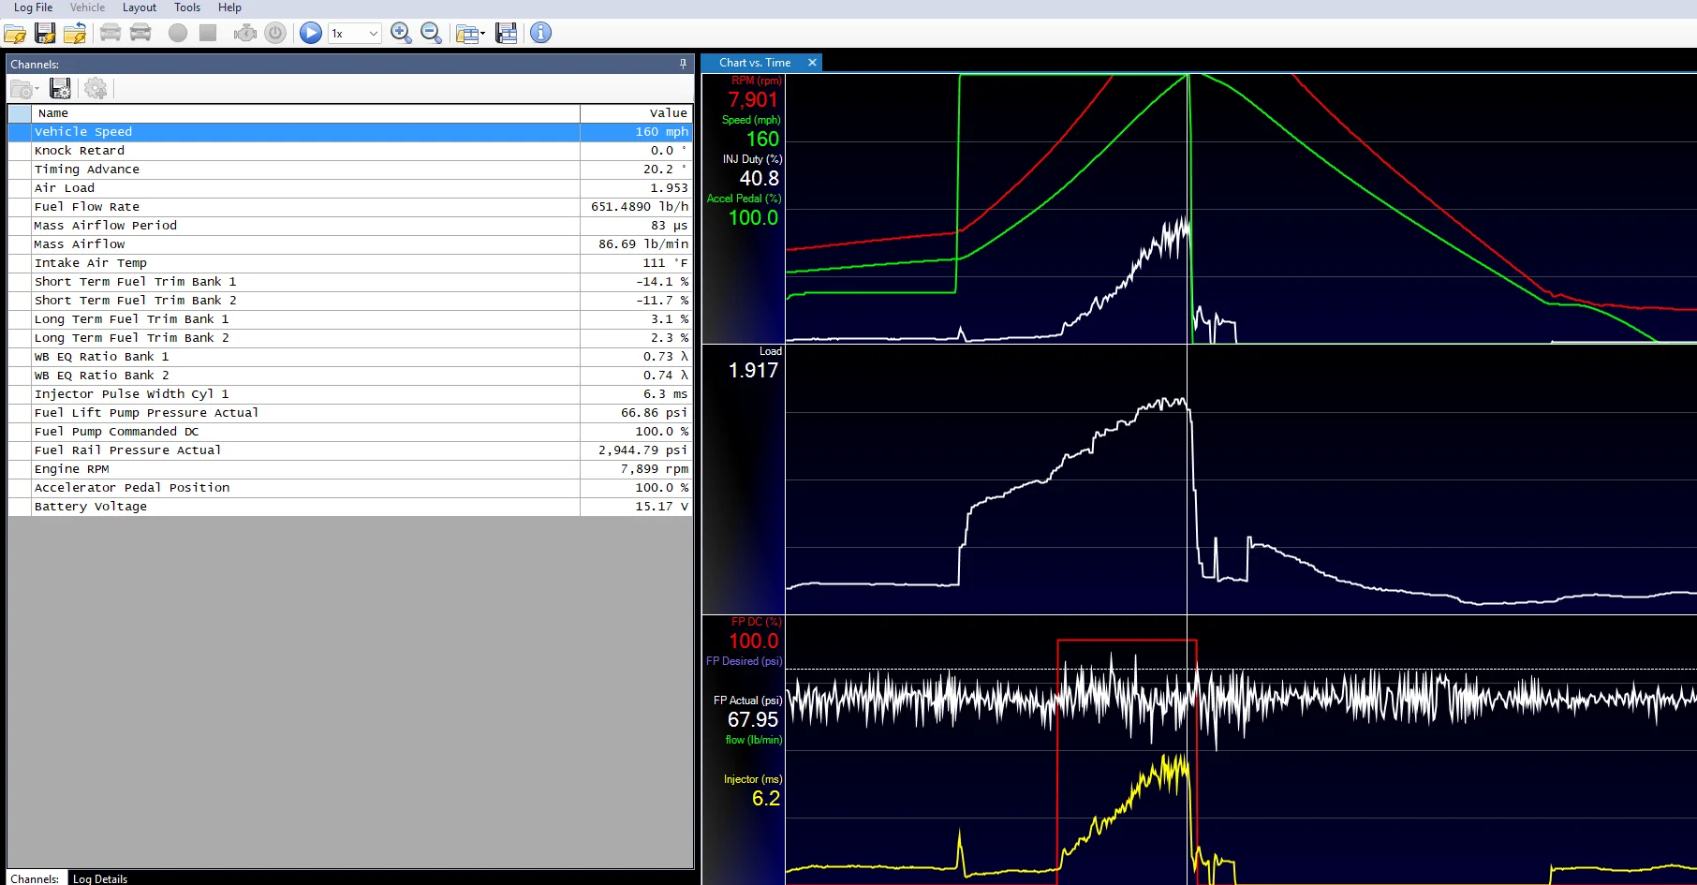Screen dimensions: 1697x885
Task: Open the Tools menu
Action: tap(187, 7)
